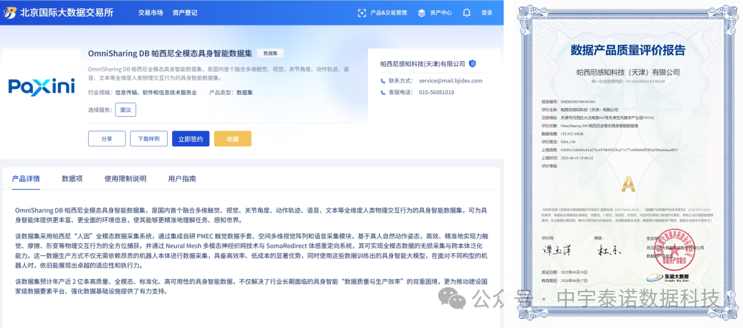Click the 立即签约 button
This screenshot has width=743, height=328.
click(x=191, y=139)
